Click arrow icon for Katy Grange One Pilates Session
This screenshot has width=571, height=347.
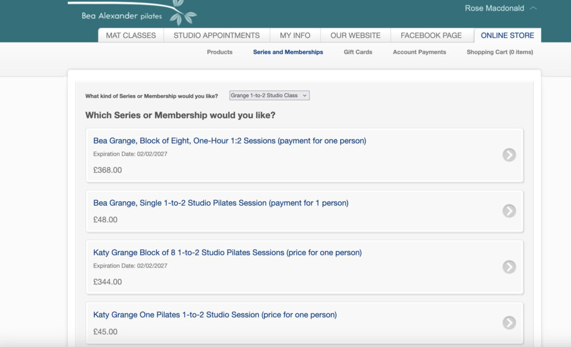click(509, 322)
